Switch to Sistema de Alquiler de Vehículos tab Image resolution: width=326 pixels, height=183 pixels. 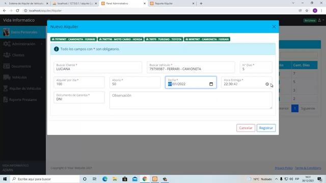click(x=26, y=4)
